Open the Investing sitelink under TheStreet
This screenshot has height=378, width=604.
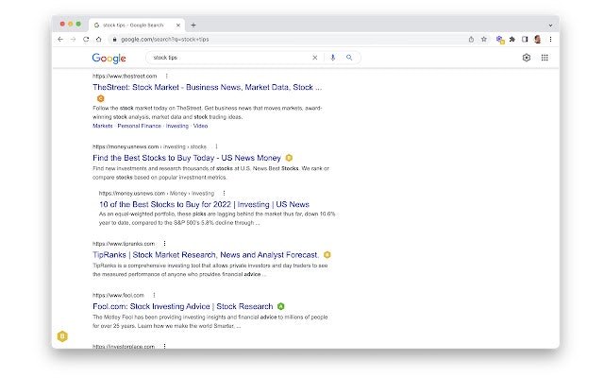click(177, 126)
